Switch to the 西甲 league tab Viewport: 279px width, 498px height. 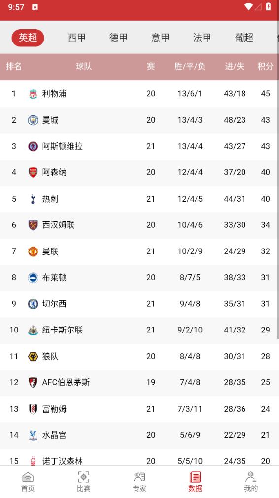(76, 38)
